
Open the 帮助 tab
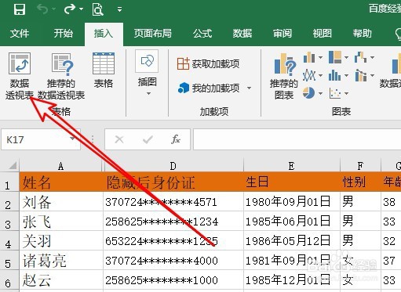tap(363, 34)
